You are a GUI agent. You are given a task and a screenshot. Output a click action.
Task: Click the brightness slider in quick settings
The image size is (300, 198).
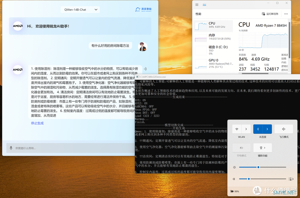tap(262, 167)
